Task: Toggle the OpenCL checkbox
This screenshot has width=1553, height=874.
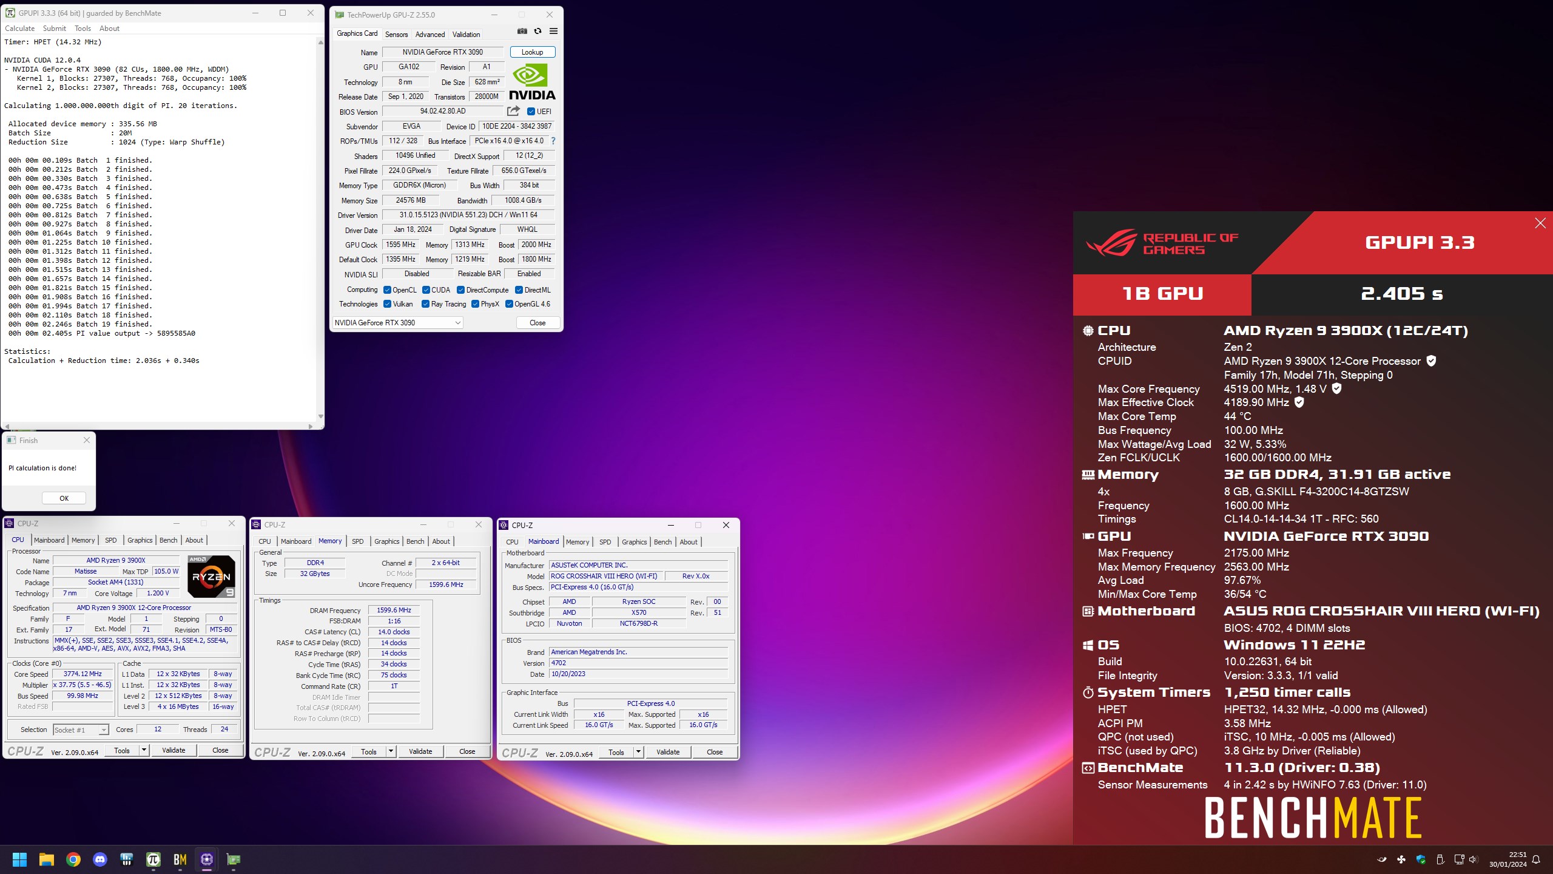Action: pyautogui.click(x=387, y=290)
